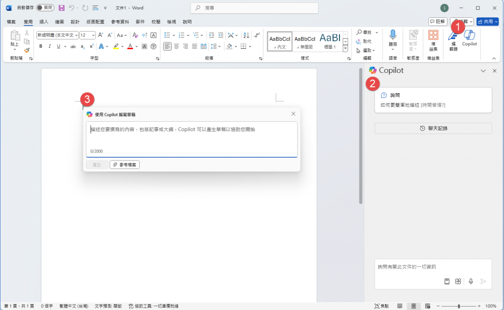Align text to the left
The height and width of the screenshot is (310, 504).
(167, 46)
